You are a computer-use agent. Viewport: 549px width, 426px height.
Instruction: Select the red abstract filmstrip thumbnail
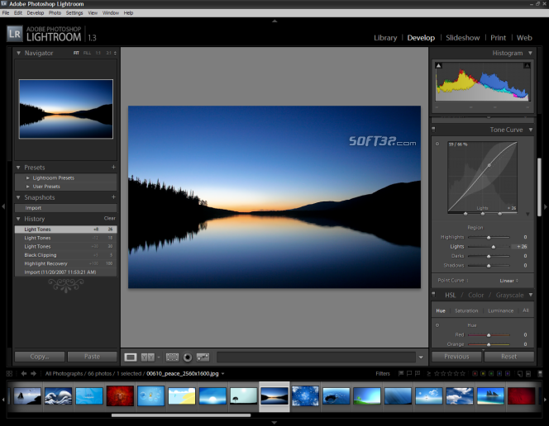tap(120, 396)
